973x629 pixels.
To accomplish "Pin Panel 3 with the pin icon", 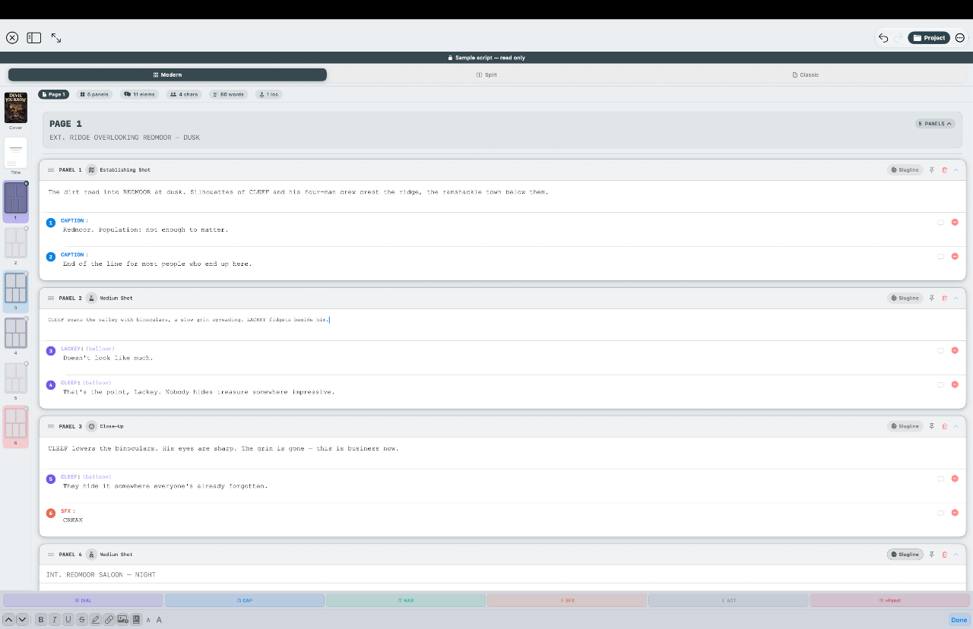I will click(x=931, y=426).
